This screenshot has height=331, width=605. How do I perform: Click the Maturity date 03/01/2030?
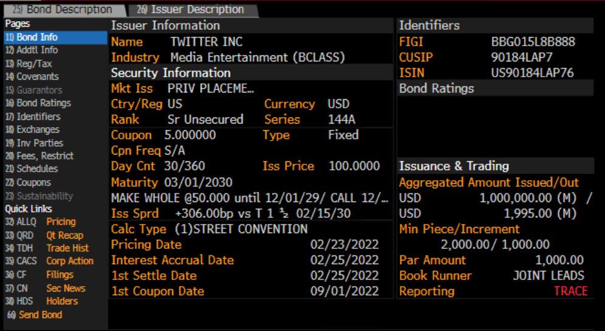198,182
